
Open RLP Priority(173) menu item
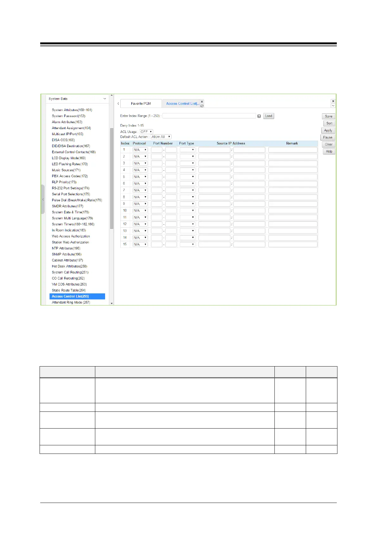coord(64,182)
